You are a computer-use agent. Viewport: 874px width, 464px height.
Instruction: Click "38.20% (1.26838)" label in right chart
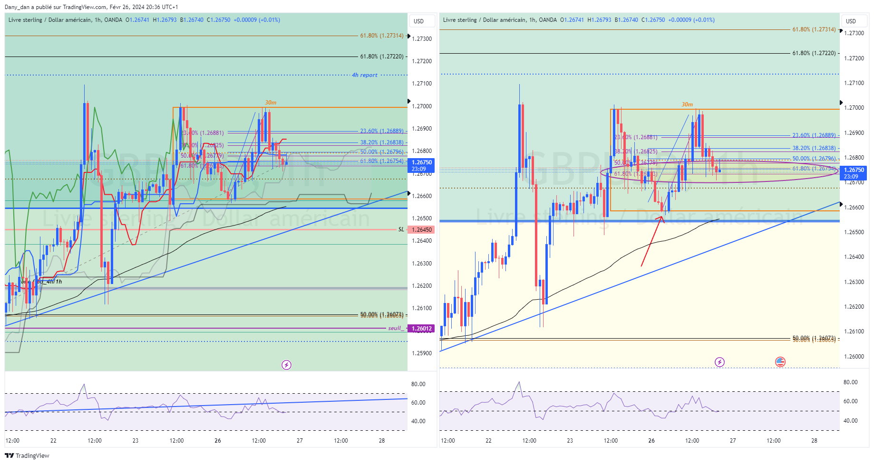pos(814,148)
